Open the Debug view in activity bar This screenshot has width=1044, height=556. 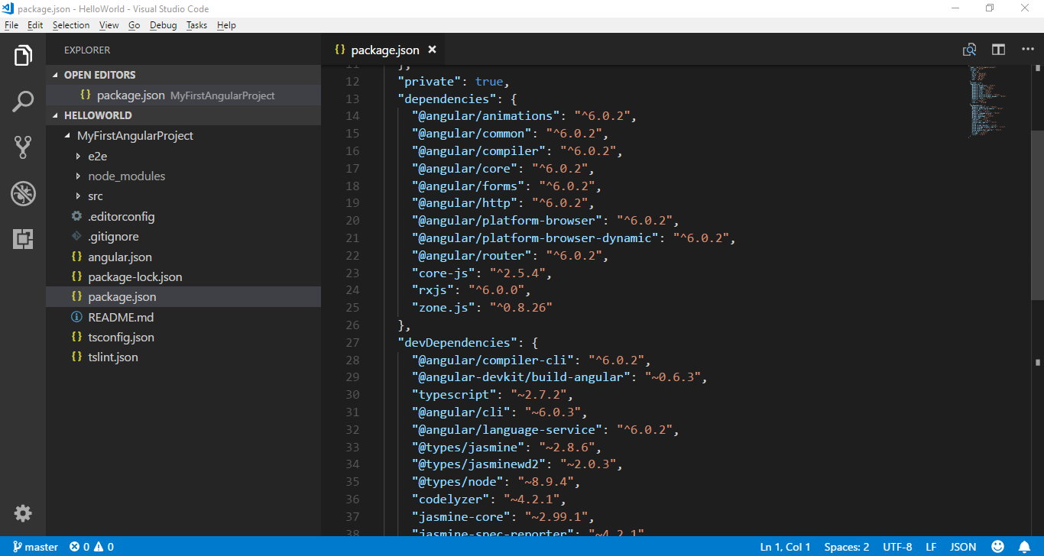pos(23,193)
